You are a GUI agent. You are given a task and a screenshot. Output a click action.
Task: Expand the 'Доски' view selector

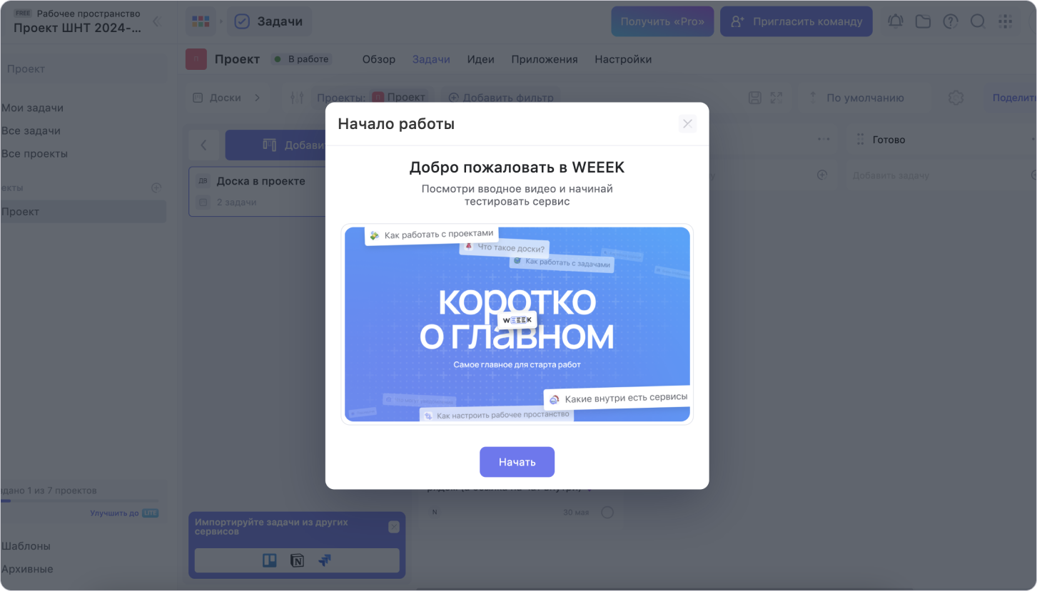pos(227,98)
